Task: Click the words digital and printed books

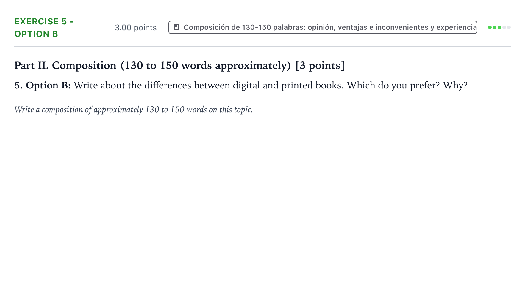Action: click(288, 86)
